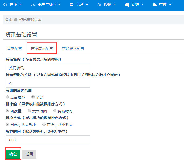Click the padlock icon beside 授权
184x163 pixels.
[99, 4]
